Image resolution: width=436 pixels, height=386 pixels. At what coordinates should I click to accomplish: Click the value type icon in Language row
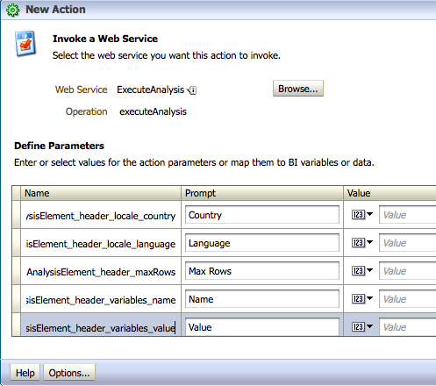click(358, 243)
